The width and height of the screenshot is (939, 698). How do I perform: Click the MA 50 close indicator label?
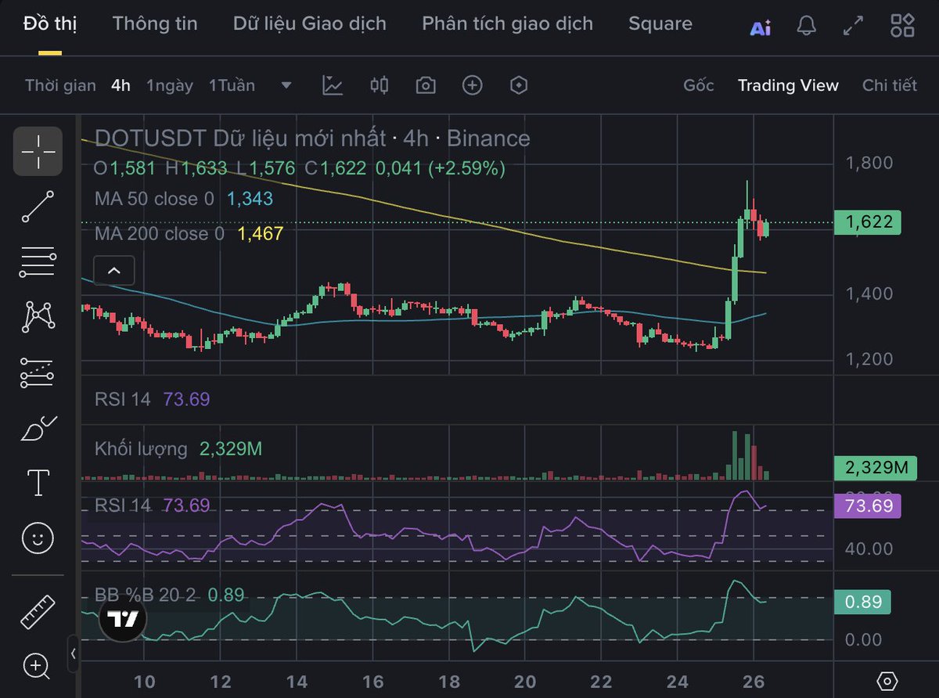[x=154, y=199]
